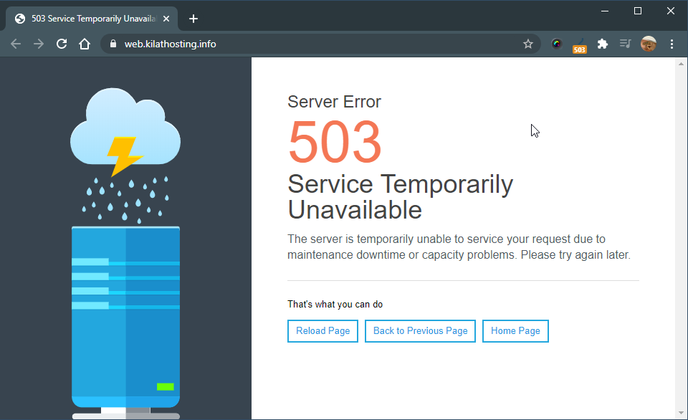
Task: Click the browser Forward arrow icon
Action: click(39, 44)
